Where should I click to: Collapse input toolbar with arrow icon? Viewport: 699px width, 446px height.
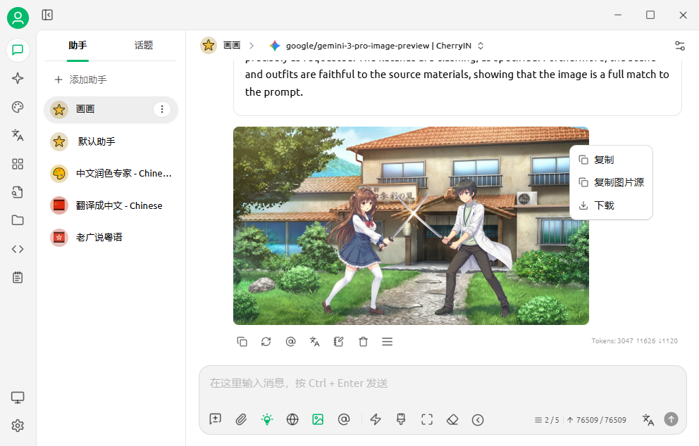click(478, 420)
